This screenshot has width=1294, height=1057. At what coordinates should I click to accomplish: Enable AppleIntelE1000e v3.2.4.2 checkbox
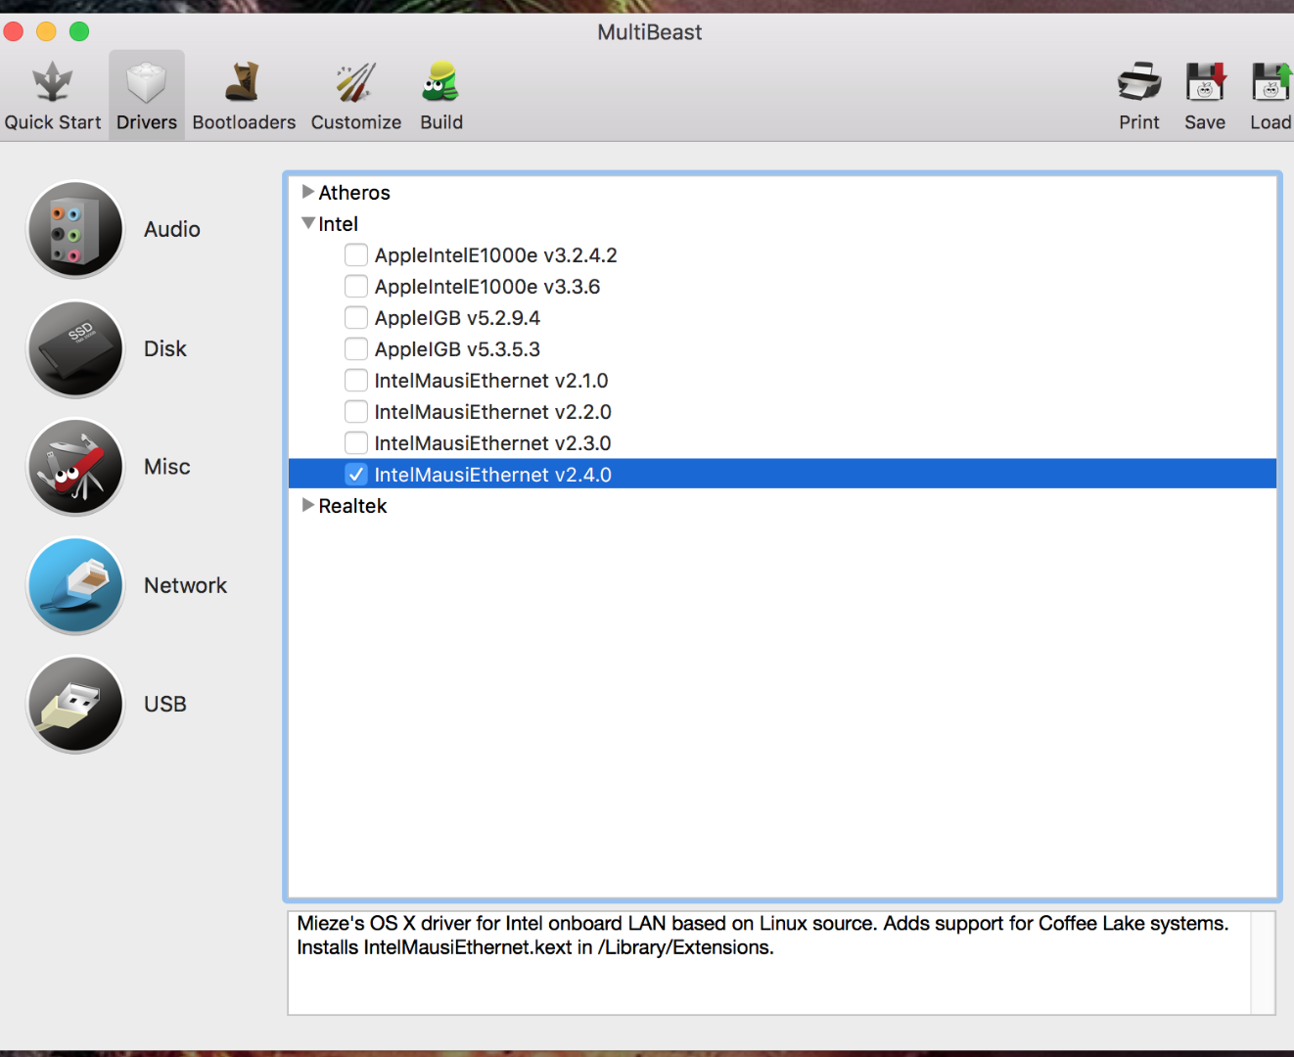pyautogui.click(x=356, y=255)
